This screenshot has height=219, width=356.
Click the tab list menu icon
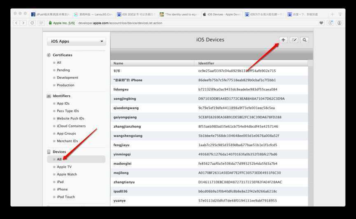[x=340, y=14]
